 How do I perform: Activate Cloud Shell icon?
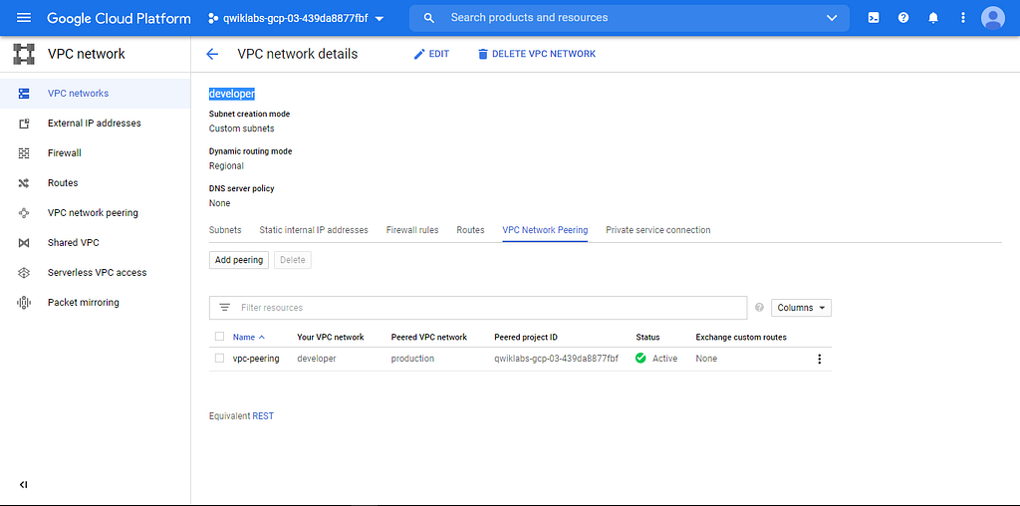point(874,18)
